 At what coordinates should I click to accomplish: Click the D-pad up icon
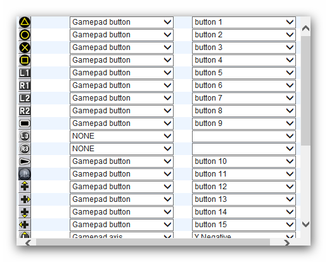(x=25, y=187)
